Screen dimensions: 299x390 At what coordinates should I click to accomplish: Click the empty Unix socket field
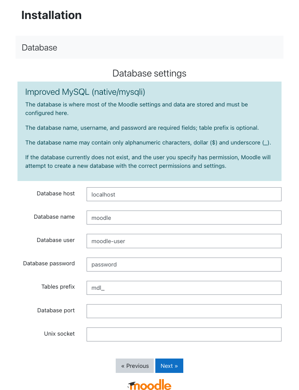(184, 334)
